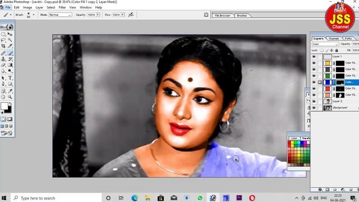
Task: Select the Shape tool
Action: tap(10, 84)
